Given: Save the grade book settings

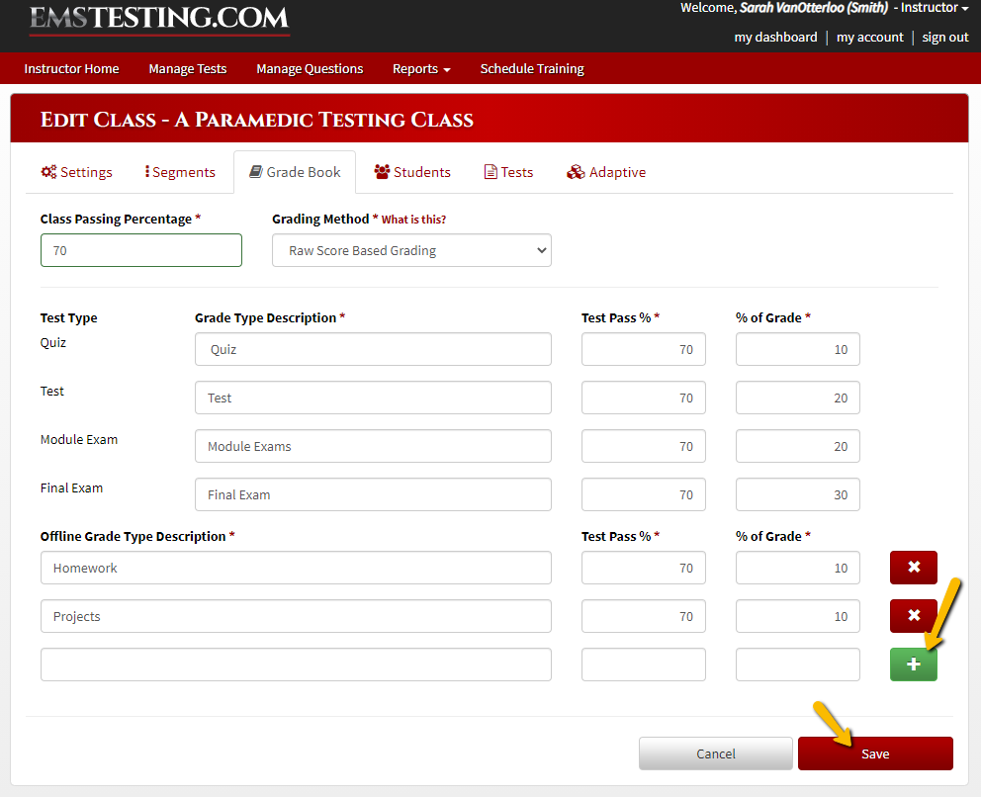Looking at the screenshot, I should [874, 753].
